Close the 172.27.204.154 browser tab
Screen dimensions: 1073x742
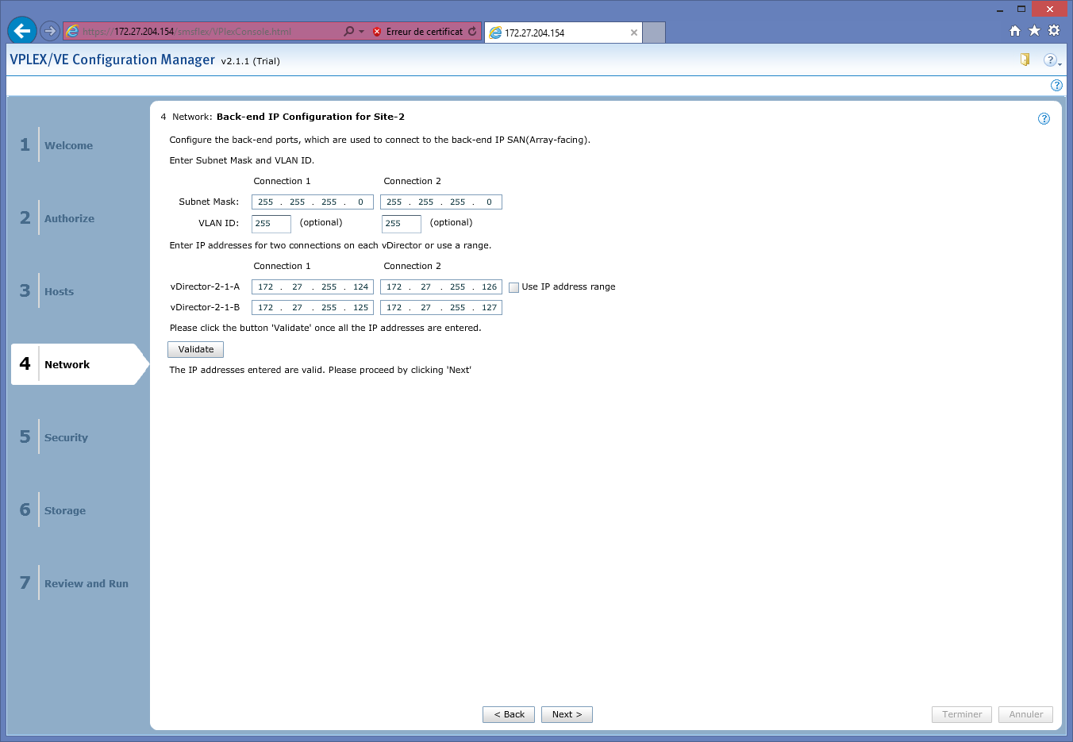click(x=633, y=33)
